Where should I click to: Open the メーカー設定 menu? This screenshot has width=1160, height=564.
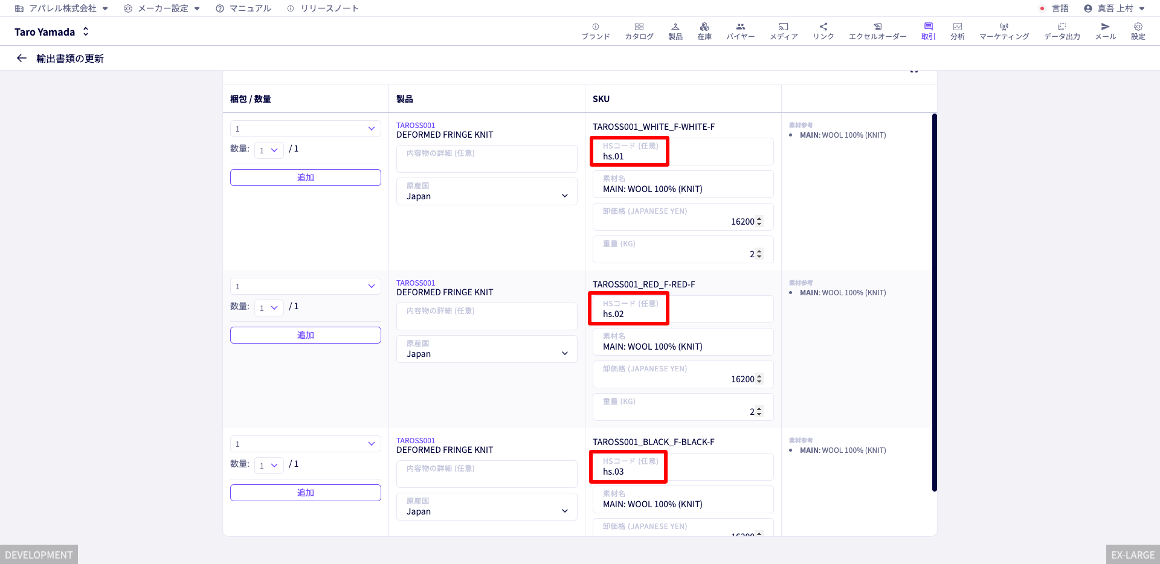pyautogui.click(x=162, y=8)
